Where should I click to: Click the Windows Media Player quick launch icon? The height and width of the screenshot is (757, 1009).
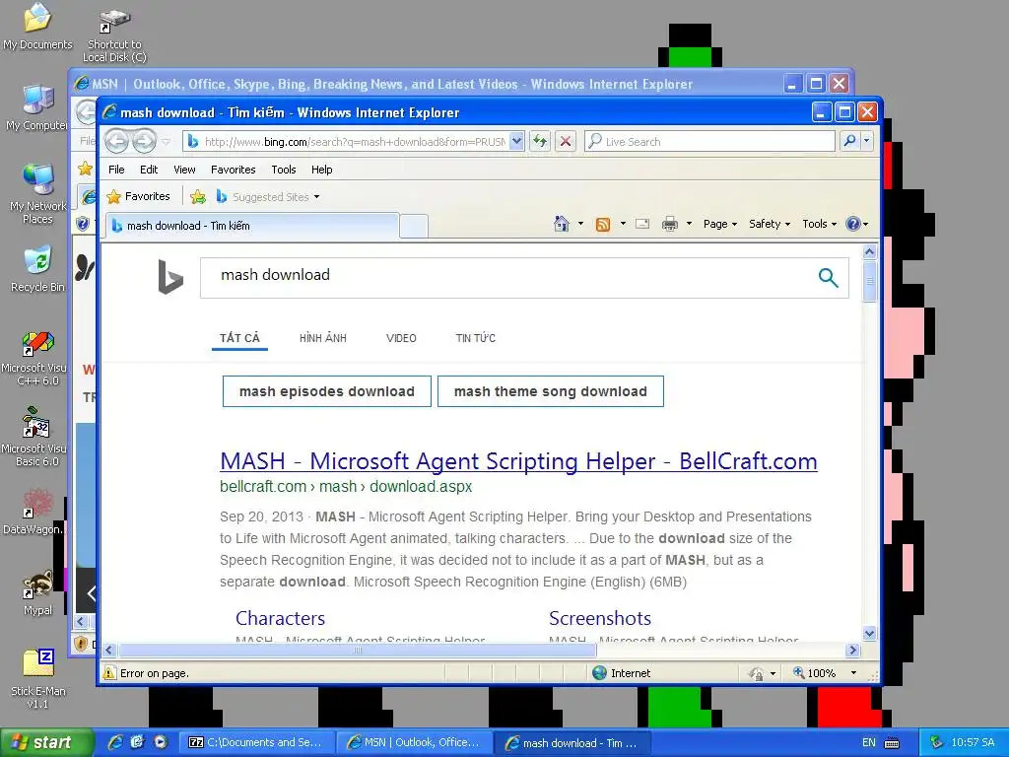point(161,742)
